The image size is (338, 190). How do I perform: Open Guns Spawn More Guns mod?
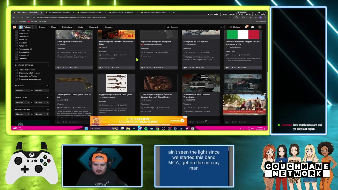coord(69,42)
